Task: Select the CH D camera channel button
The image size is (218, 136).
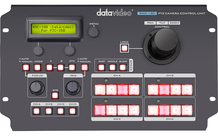Action: (x=72, y=111)
